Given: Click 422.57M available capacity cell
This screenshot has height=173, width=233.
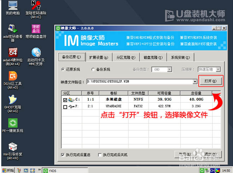Looking at the screenshot, I should pos(164,106).
